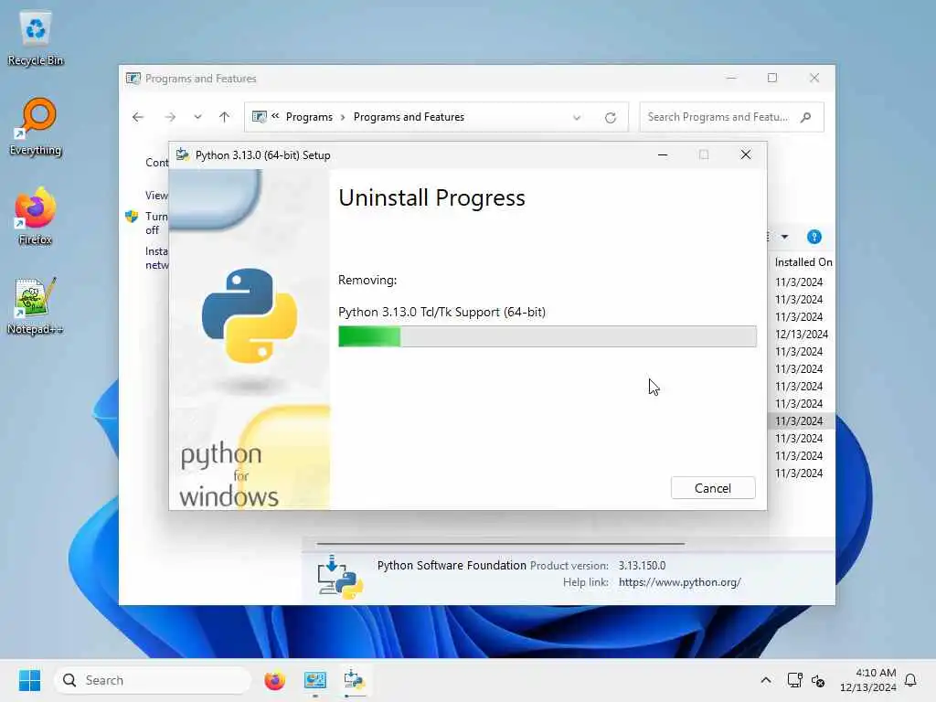Launch the Everything search desktop icon
Viewport: 936px width, 702px height.
pyautogui.click(x=36, y=127)
